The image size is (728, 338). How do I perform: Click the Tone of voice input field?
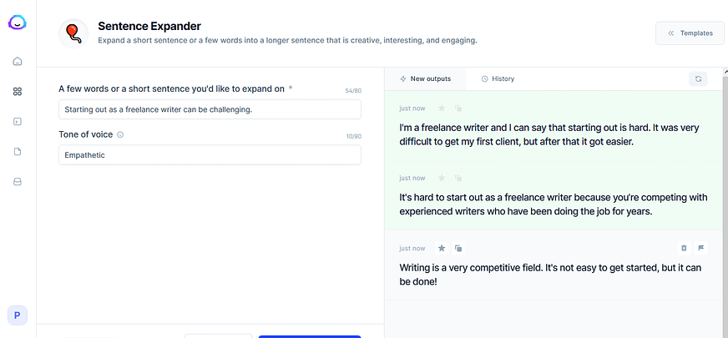coord(210,154)
